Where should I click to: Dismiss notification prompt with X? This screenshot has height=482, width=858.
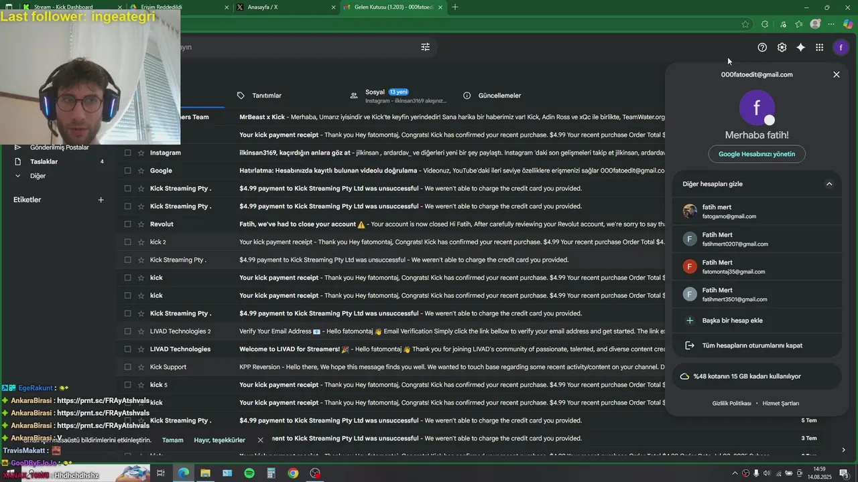(x=260, y=440)
